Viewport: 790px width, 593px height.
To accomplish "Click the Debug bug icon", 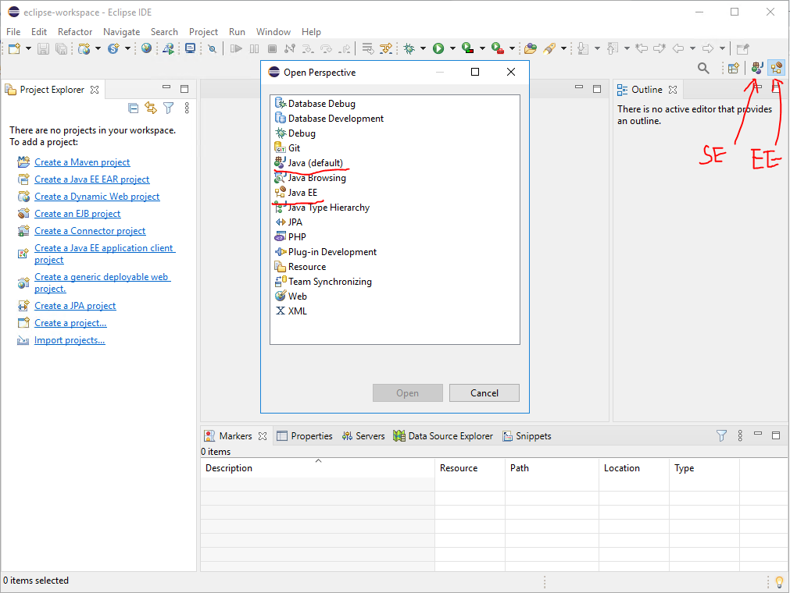I will coord(409,49).
